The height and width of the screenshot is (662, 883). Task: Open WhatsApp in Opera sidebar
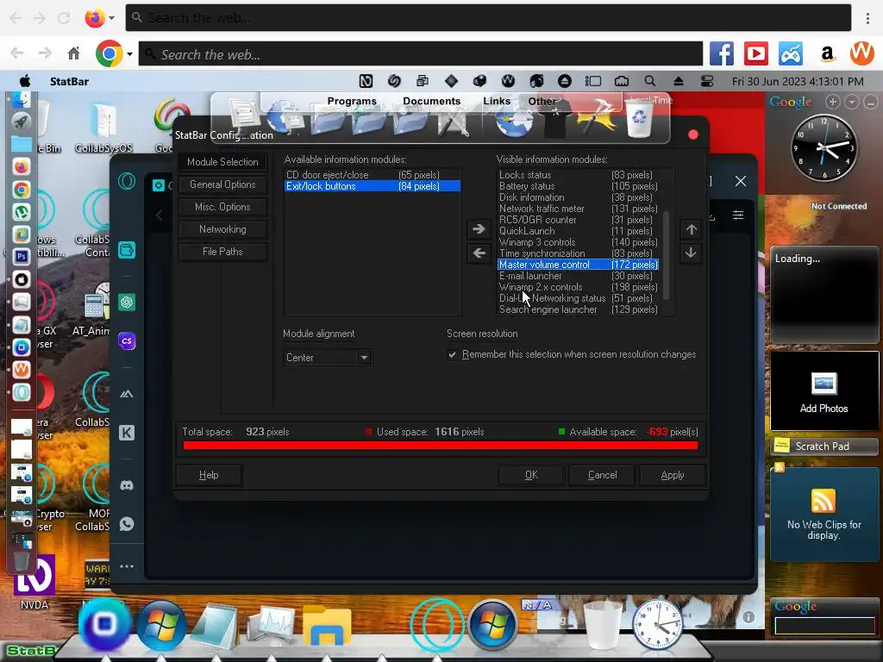pyautogui.click(x=127, y=524)
